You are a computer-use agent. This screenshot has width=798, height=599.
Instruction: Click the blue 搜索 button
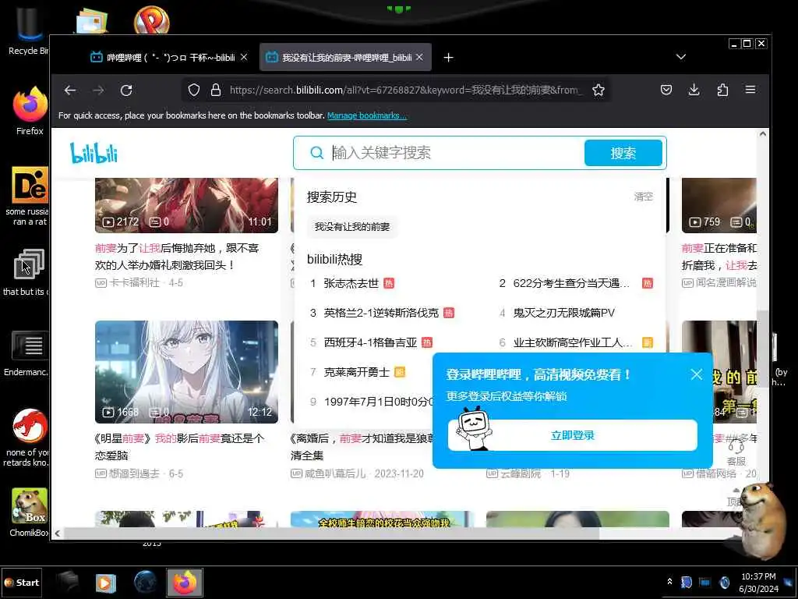point(623,153)
